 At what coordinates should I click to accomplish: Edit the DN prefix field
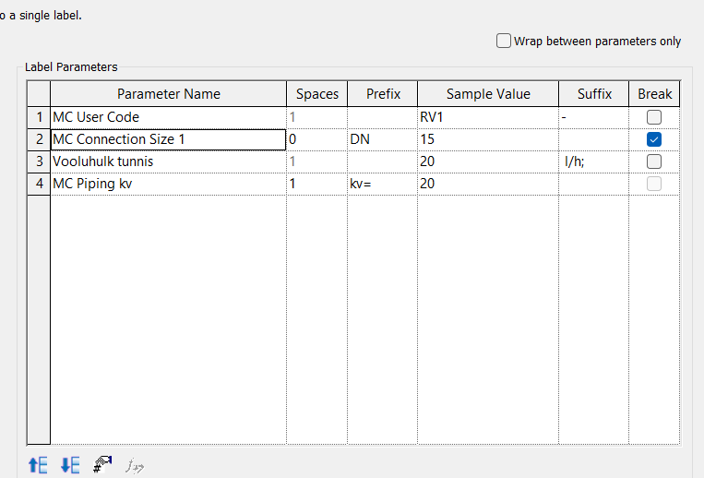(382, 139)
